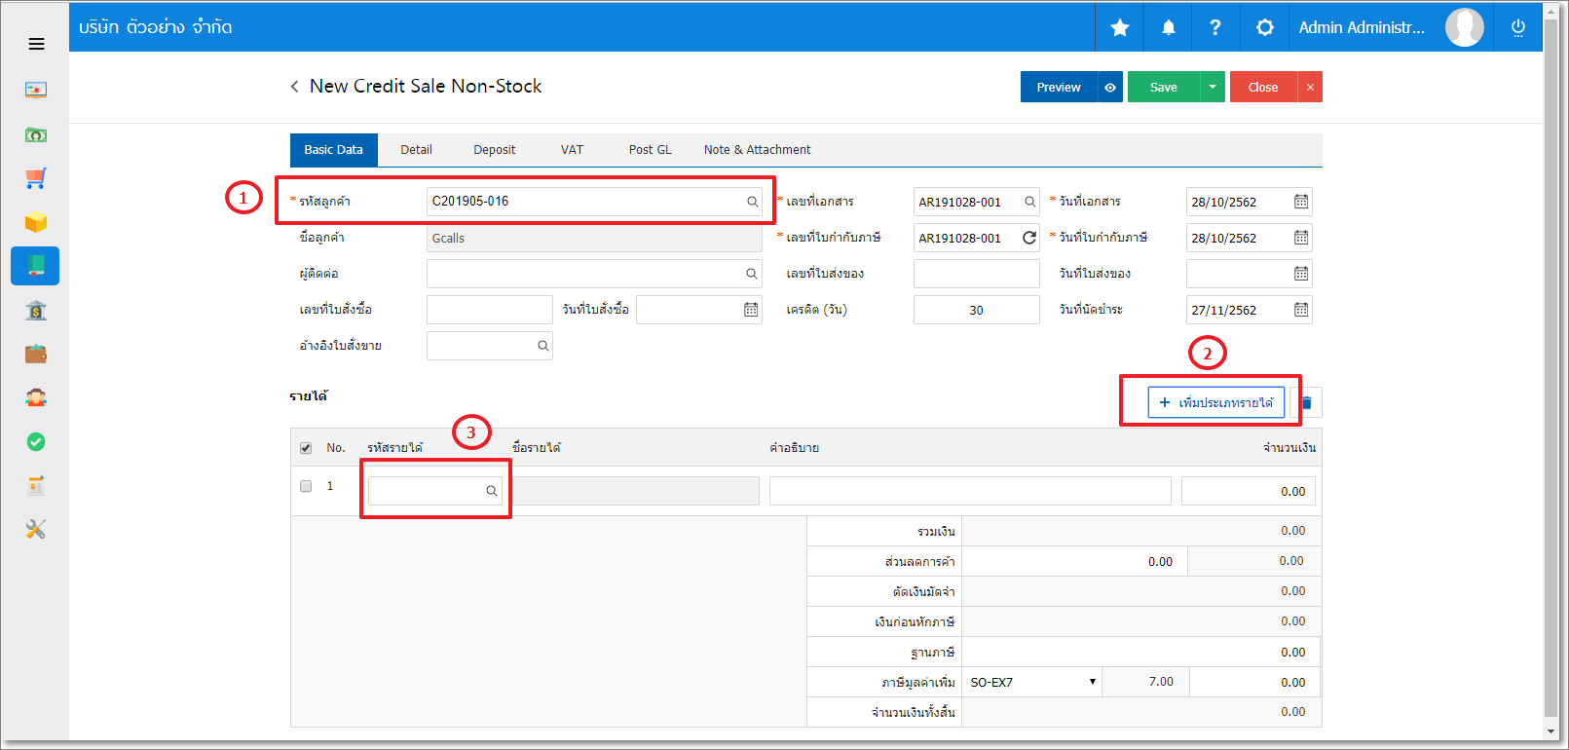The image size is (1569, 750).
Task: Click the purchase order number field
Action: tap(489, 310)
